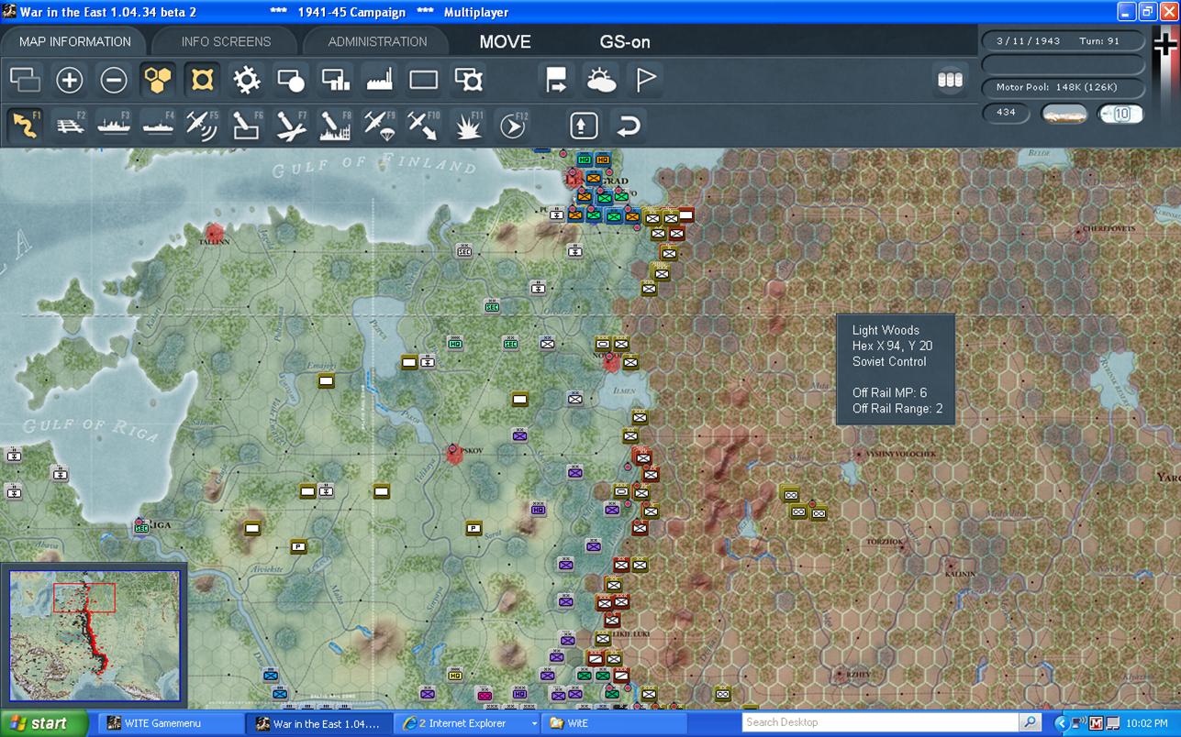
Task: Click the flag with arrow icon
Action: pos(556,80)
